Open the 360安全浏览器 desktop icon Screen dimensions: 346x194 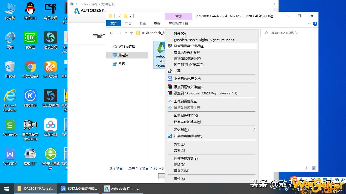pyautogui.click(x=50, y=159)
